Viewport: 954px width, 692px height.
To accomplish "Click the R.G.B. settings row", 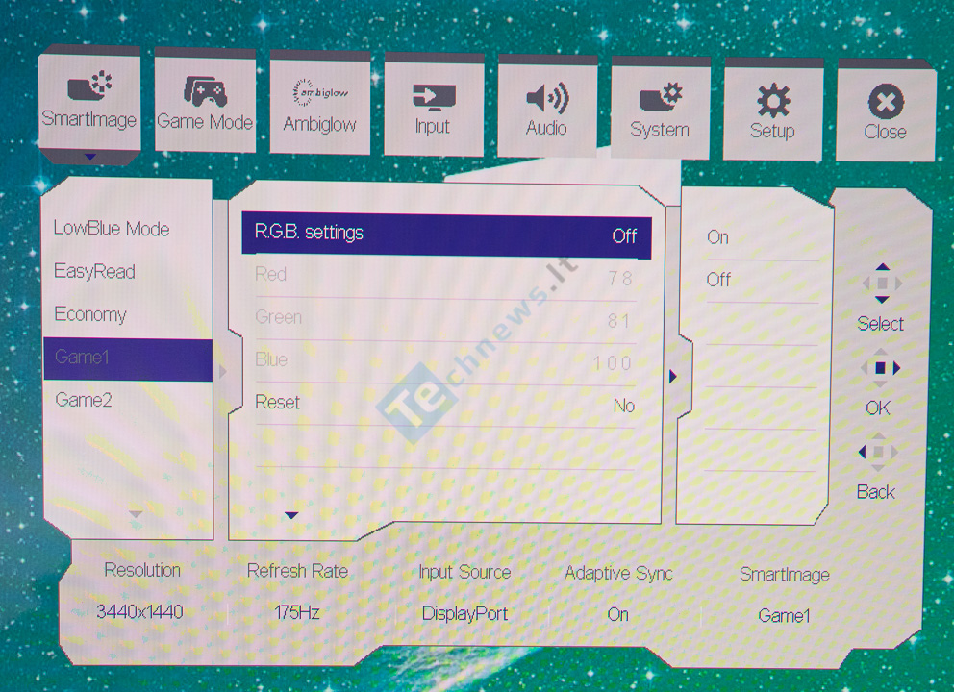I will pyautogui.click(x=446, y=235).
